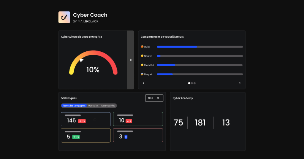
Task: Select the first carousel dot
Action: [189, 83]
